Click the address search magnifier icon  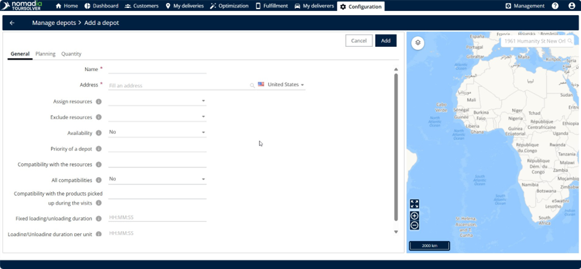point(252,86)
